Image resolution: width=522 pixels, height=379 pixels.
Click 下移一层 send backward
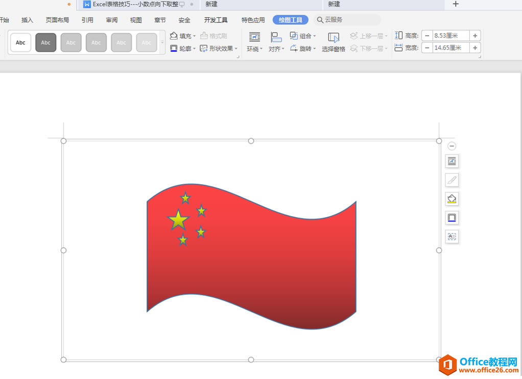pos(369,48)
